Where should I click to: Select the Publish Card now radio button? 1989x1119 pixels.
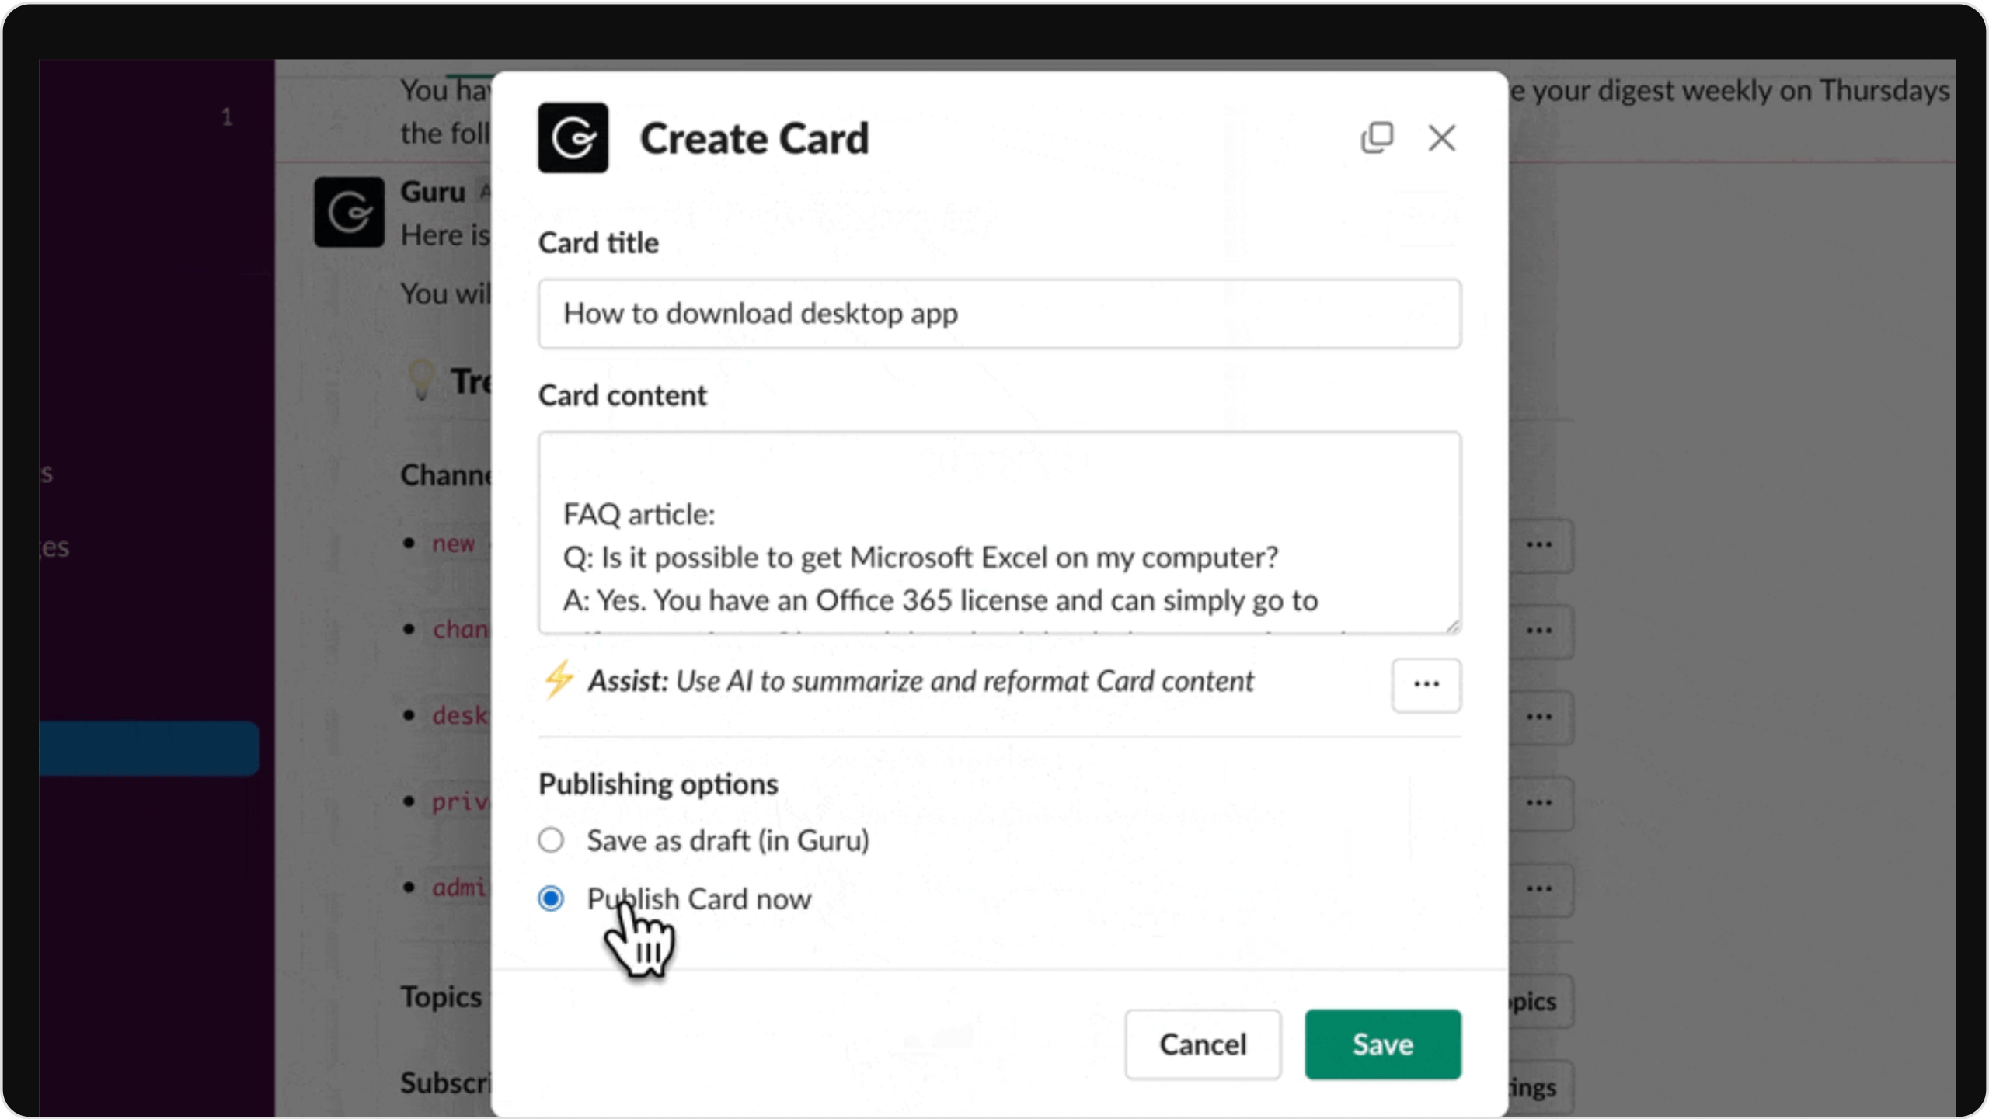pyautogui.click(x=551, y=898)
